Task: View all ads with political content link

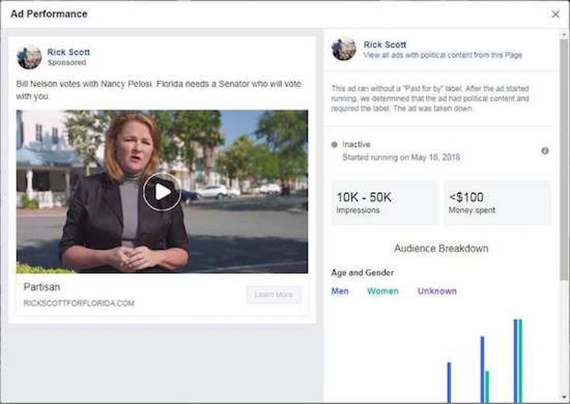Action: 443,56
